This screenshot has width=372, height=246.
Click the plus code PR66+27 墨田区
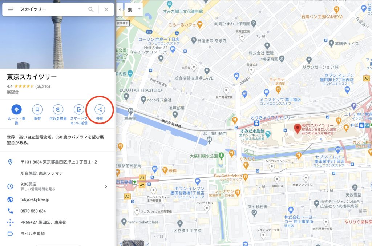point(44,222)
